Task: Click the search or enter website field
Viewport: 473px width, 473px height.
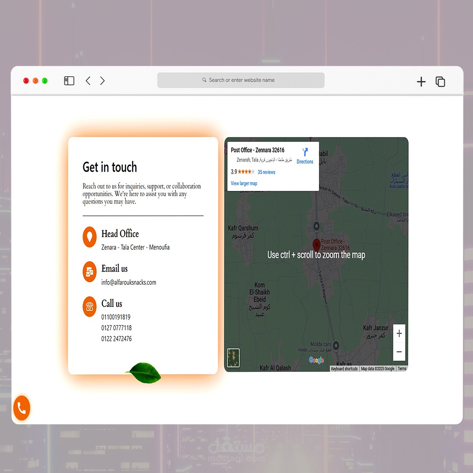Action: (x=241, y=80)
